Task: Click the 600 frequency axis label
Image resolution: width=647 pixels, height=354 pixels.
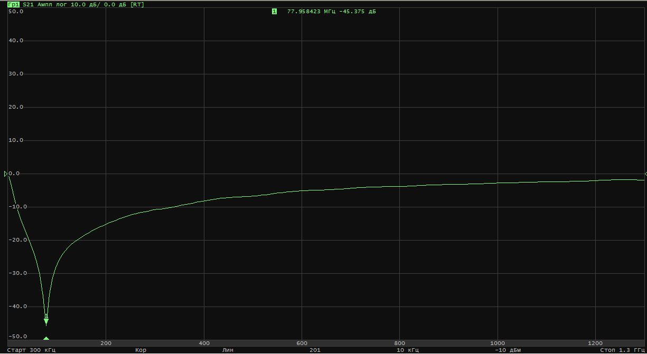Action: point(302,343)
